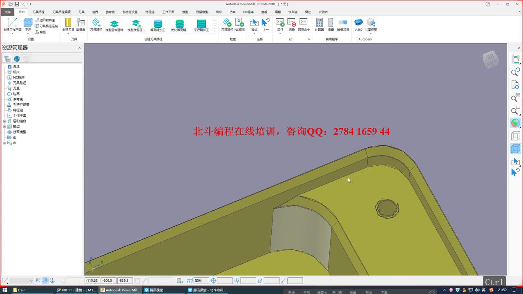
Task: Click the 共享视图 shared views icon
Action: (x=371, y=22)
